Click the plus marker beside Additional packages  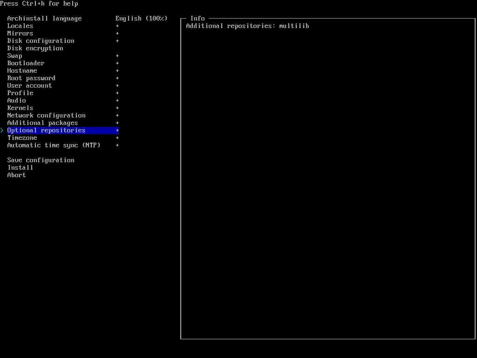point(117,123)
